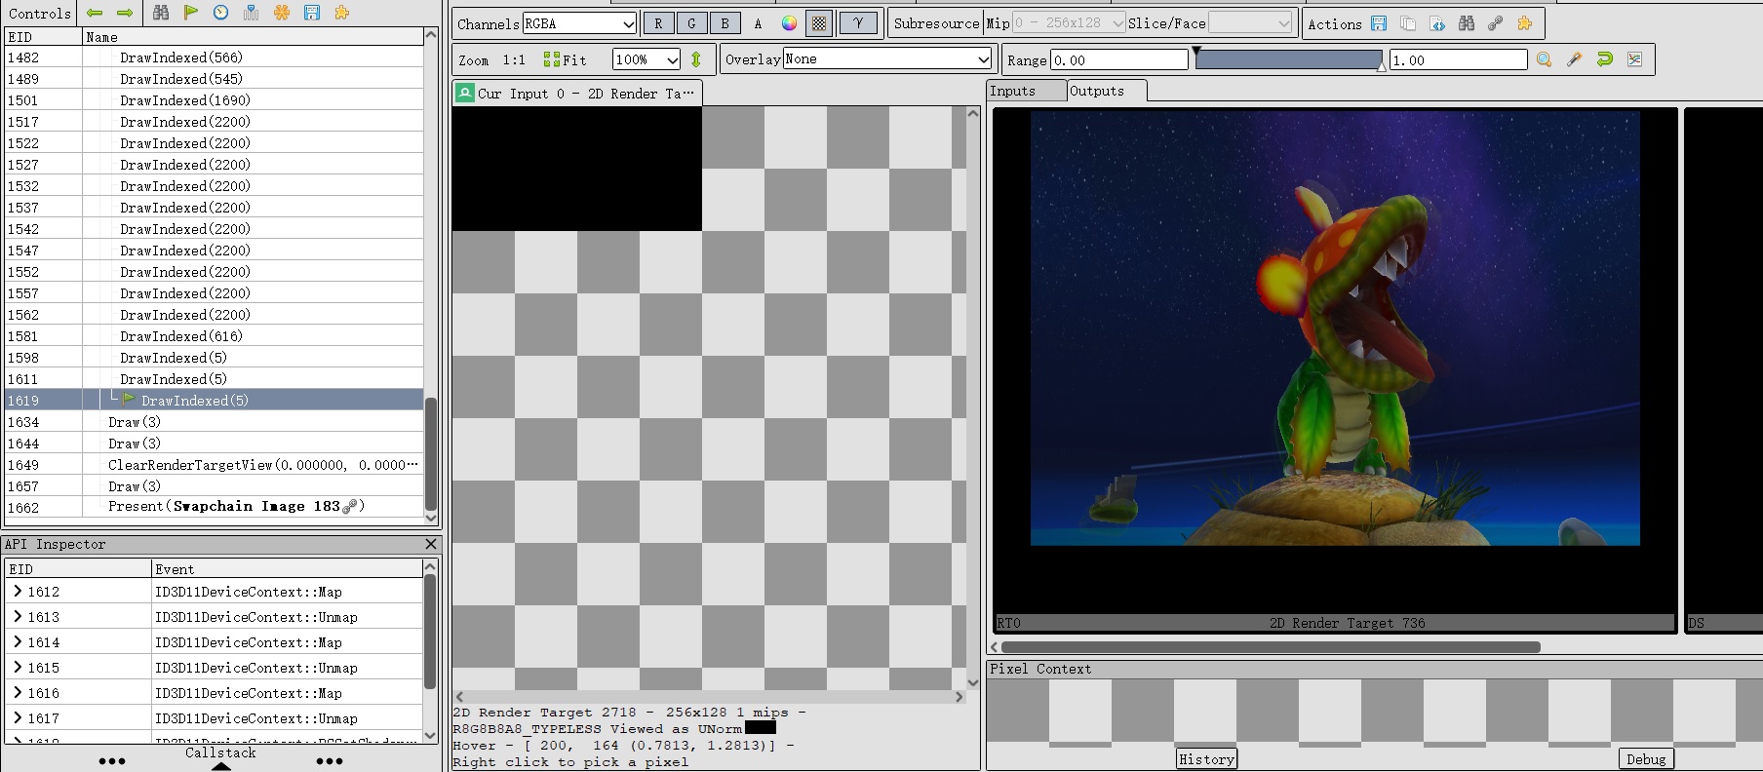The image size is (1763, 772).
Task: Open texture list binoculars in Actions
Action: [x=1467, y=23]
